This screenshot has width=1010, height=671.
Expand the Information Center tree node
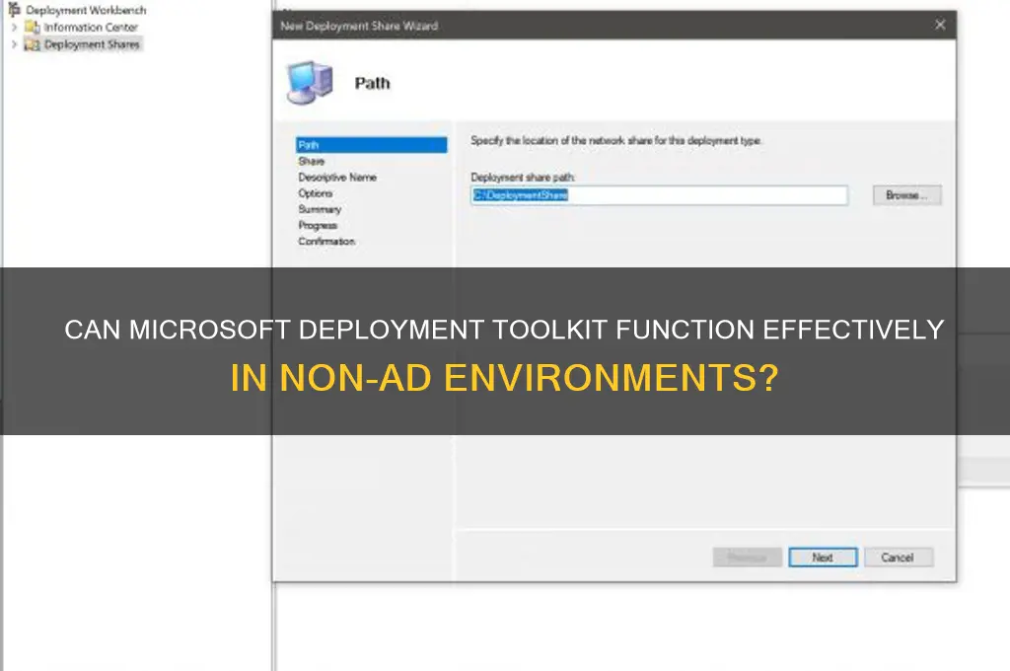[14, 27]
